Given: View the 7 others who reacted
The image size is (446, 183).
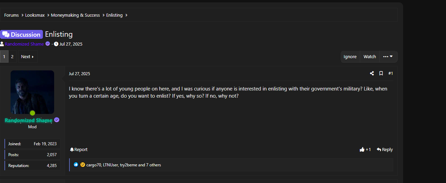Looking at the screenshot, I should (x=153, y=165).
